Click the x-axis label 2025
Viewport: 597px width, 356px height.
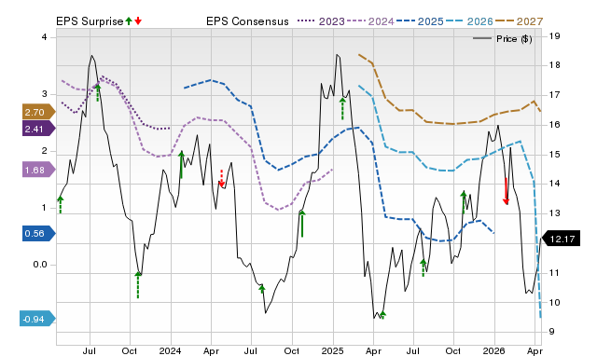coord(332,350)
